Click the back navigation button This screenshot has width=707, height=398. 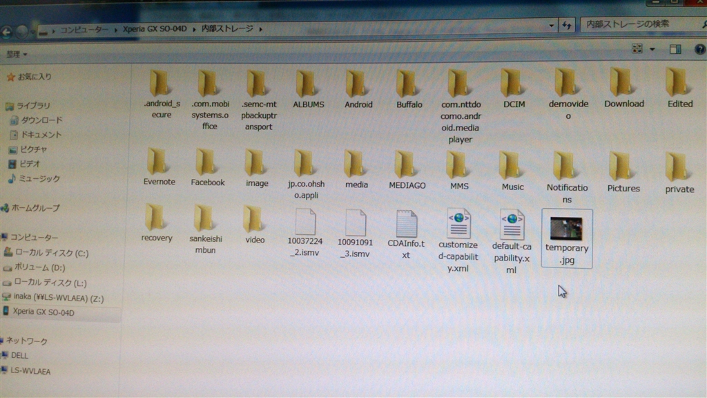(6, 31)
